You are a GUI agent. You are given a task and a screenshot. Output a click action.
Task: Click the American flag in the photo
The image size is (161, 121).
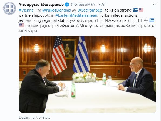(x=59, y=56)
